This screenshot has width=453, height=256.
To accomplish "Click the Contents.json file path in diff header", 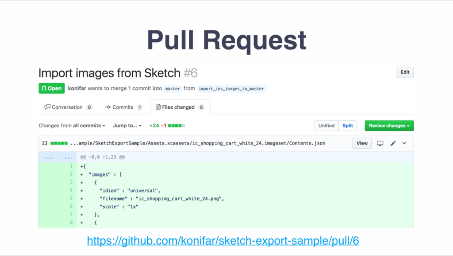I will (x=198, y=143).
